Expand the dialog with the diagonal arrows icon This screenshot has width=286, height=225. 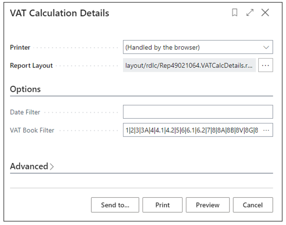point(250,13)
